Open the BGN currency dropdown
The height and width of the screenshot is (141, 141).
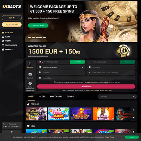[61, 67]
